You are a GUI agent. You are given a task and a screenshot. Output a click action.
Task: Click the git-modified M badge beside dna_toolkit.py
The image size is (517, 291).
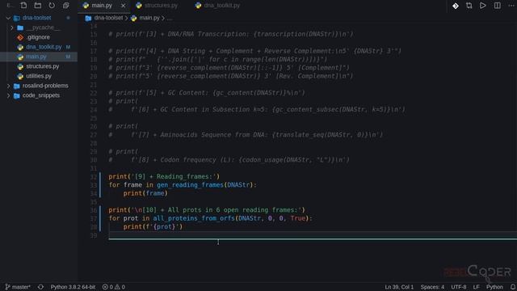(68, 47)
